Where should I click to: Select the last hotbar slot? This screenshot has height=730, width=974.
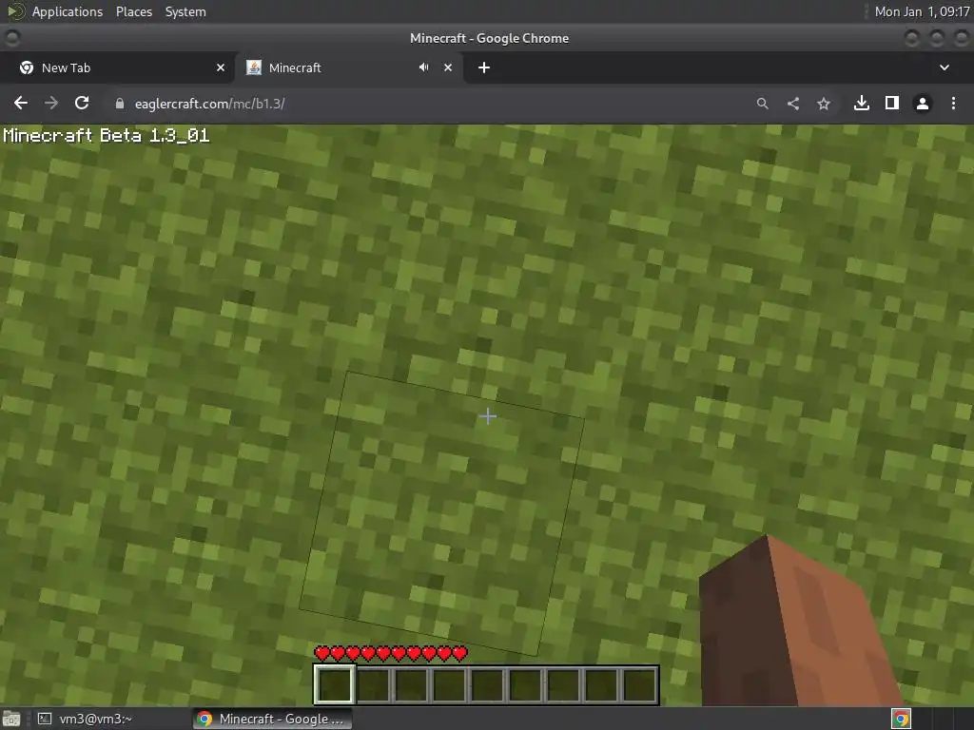coord(639,684)
